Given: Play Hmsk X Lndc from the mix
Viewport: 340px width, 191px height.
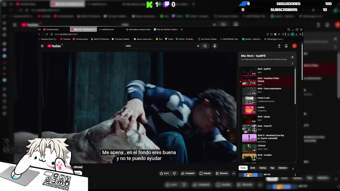Looking at the screenshot, I should click(x=267, y=100).
